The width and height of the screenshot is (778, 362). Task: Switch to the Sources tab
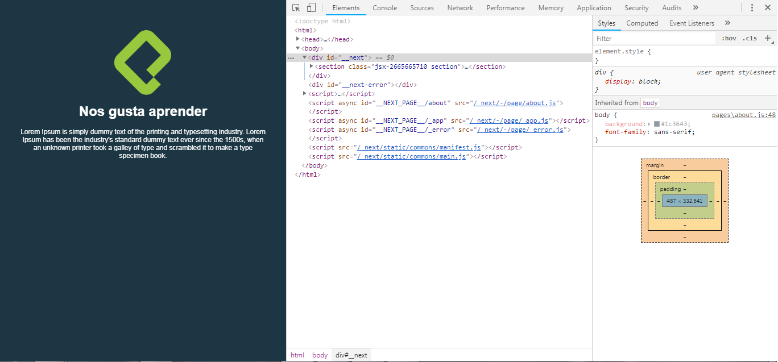point(422,8)
